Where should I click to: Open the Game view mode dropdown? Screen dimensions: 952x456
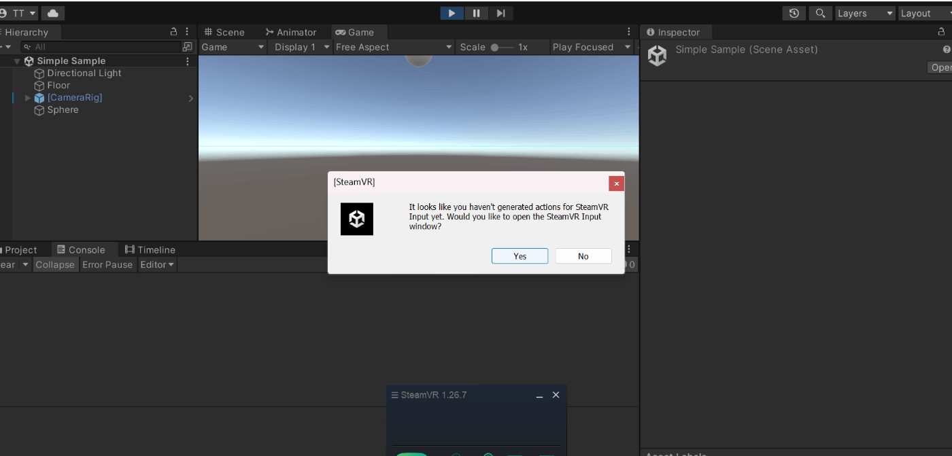(233, 47)
